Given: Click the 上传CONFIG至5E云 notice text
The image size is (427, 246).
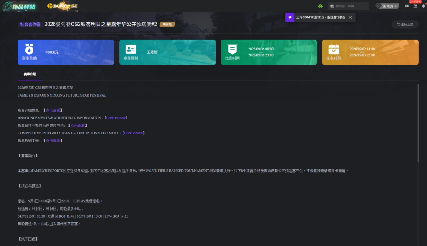Looking at the screenshot, I should pyautogui.click(x=321, y=17).
